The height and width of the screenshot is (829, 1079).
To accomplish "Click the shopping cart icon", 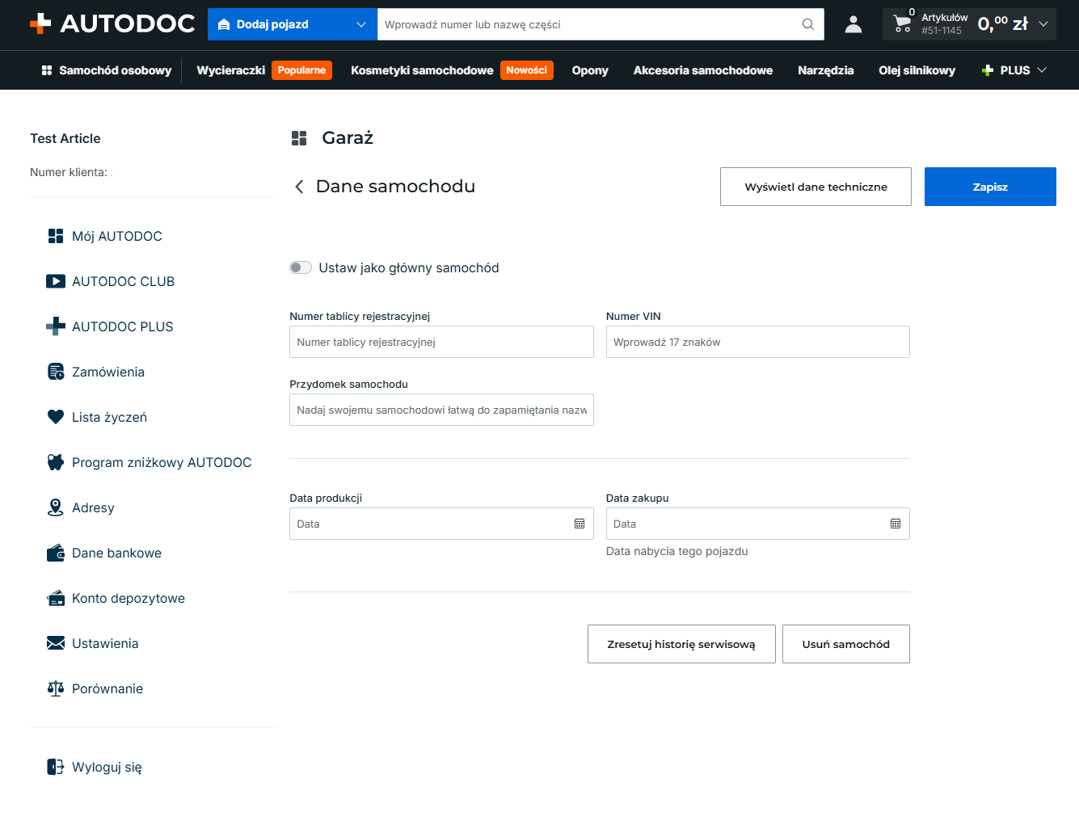I will coord(902,25).
